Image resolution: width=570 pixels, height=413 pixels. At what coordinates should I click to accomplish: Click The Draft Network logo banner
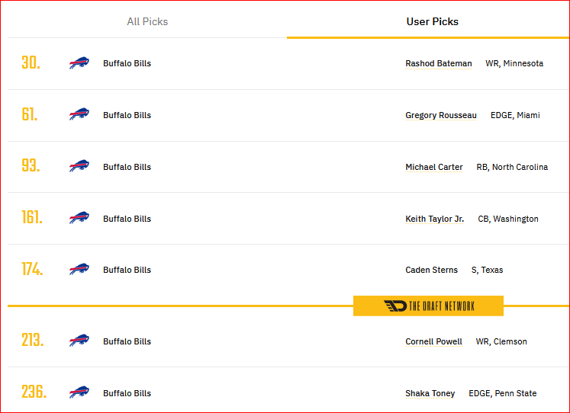point(428,306)
